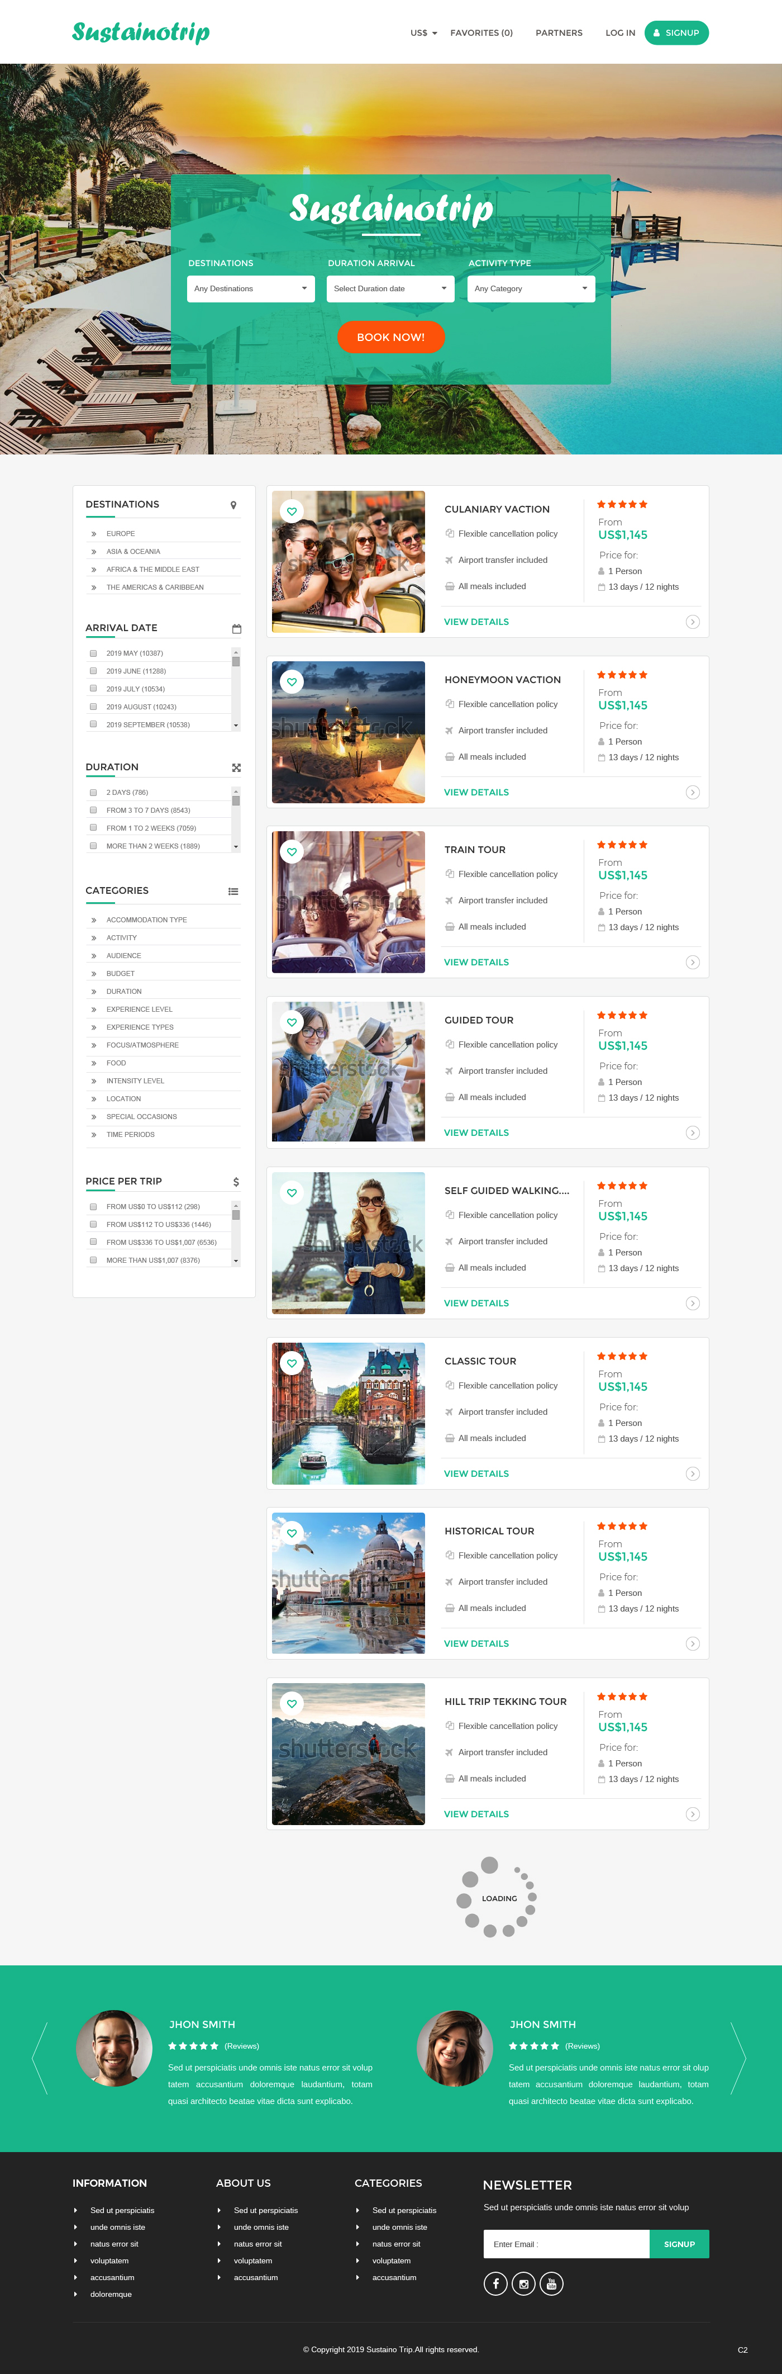Open View Details for Historical Tour
This screenshot has height=2374, width=782.
[x=476, y=1643]
